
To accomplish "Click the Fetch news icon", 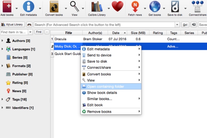I will (x=135, y=7).
